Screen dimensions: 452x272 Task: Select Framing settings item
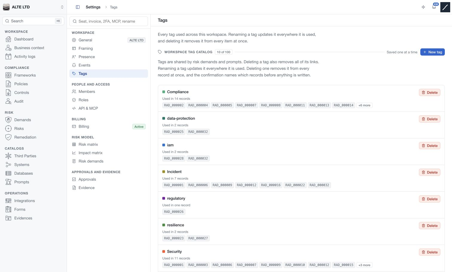109,49
